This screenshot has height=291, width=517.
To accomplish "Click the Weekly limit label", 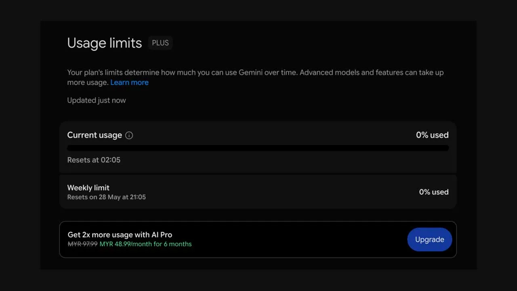I will point(88,188).
